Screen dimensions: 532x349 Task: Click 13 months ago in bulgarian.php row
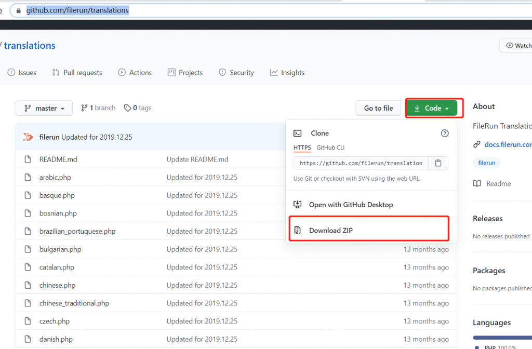[x=426, y=249]
